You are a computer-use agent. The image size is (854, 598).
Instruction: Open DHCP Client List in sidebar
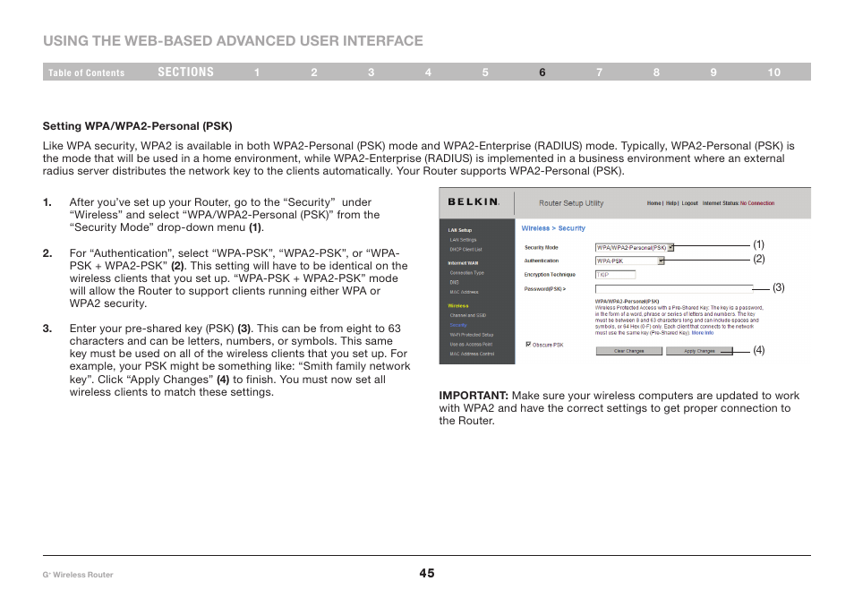[465, 250]
